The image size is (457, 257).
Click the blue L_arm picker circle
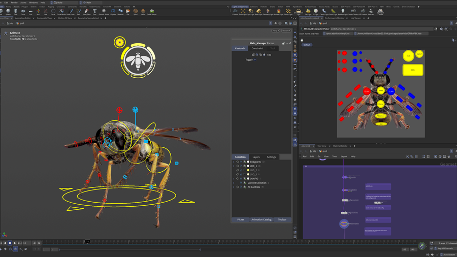[x=391, y=91]
